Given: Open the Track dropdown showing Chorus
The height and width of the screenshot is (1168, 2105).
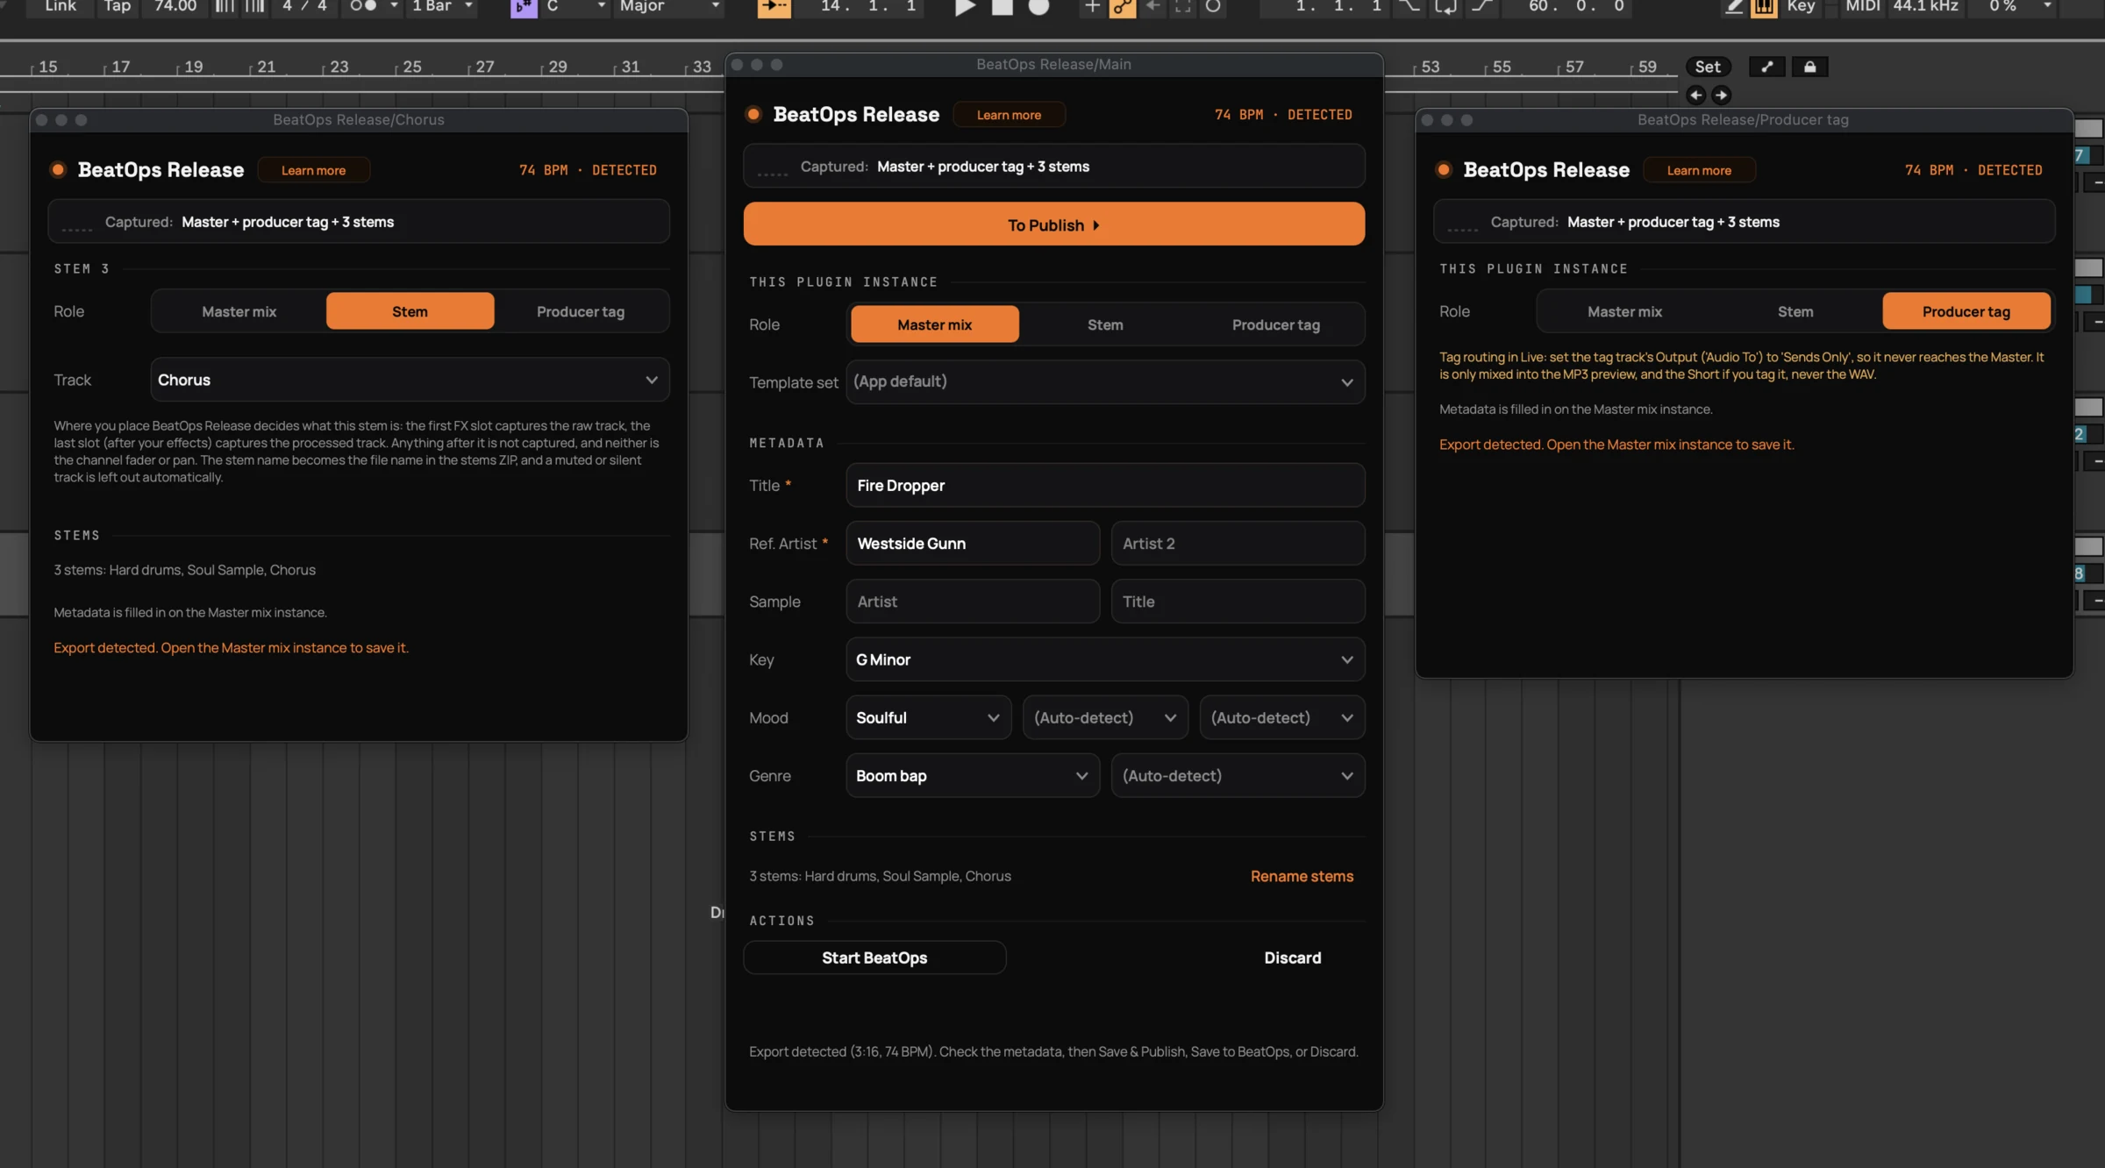Looking at the screenshot, I should (x=410, y=380).
